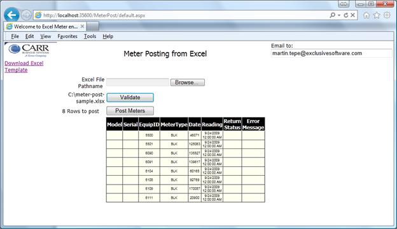Open the File menu
Image resolution: width=397 pixels, height=229 pixels.
pyautogui.click(x=15, y=36)
